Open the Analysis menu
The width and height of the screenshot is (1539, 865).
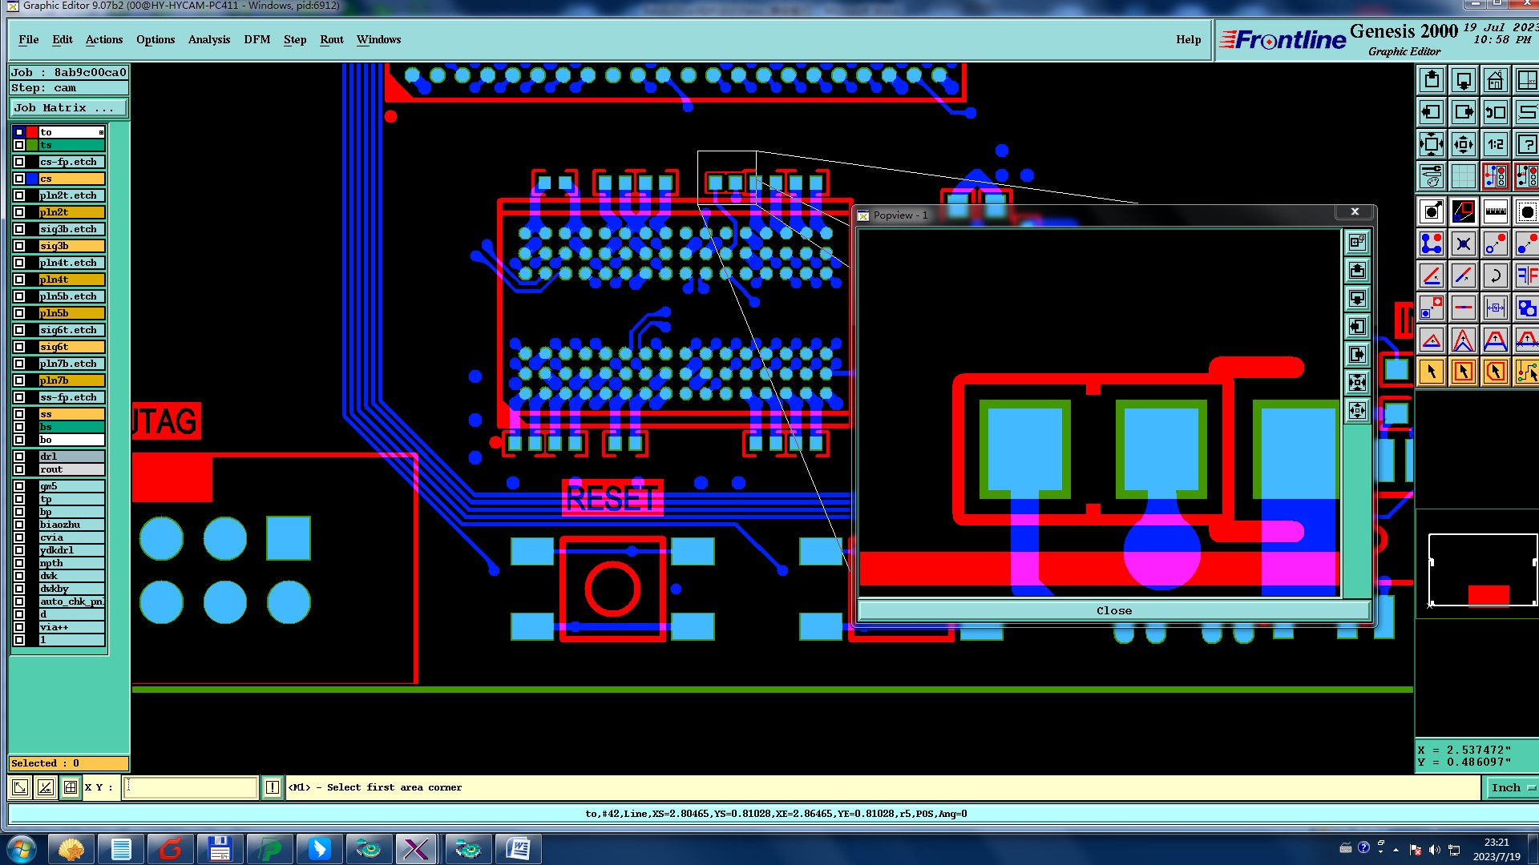(208, 39)
